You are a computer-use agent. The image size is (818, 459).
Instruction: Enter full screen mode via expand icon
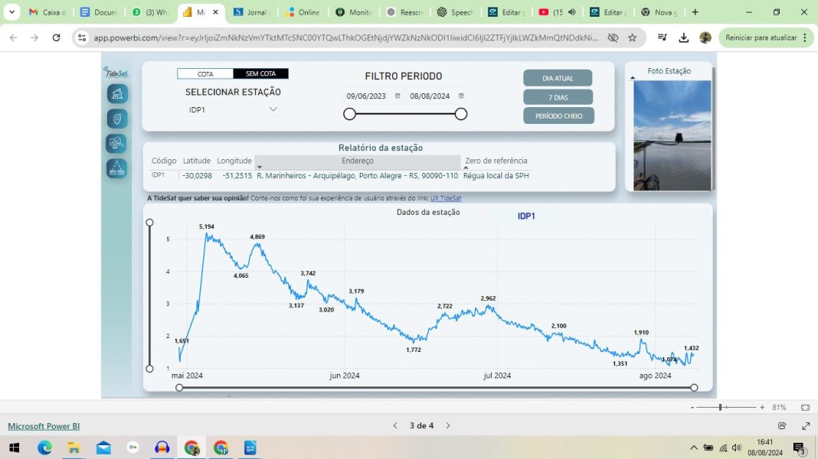coord(806,425)
